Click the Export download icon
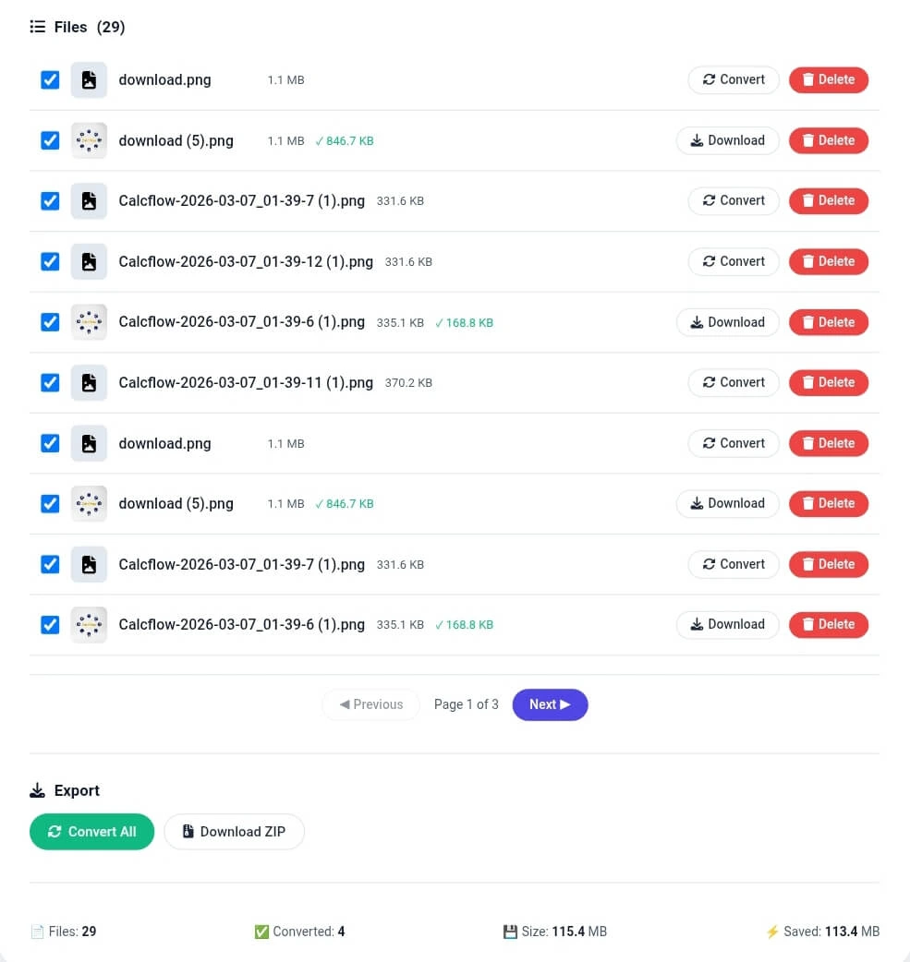 [x=37, y=789]
